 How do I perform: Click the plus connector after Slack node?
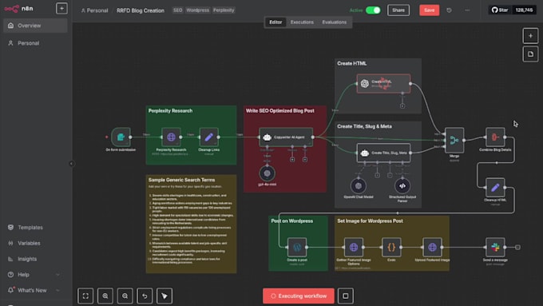click(x=517, y=247)
